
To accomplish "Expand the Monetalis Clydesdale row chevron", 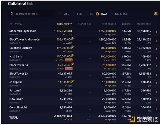I will pos(157,32).
